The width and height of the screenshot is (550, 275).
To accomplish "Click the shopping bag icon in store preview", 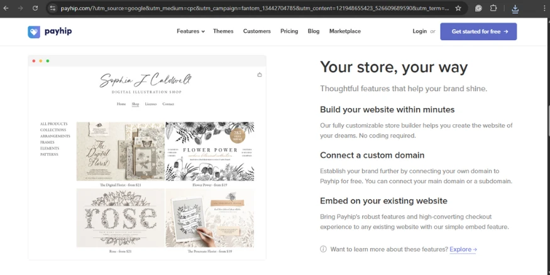I will pos(260,75).
